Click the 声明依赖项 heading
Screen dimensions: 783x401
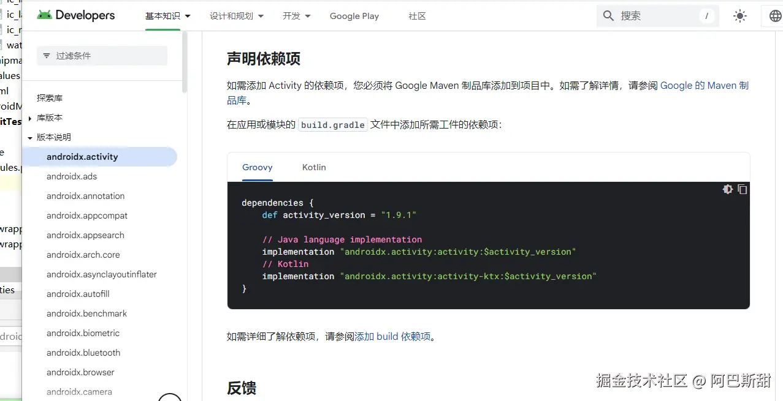[264, 59]
